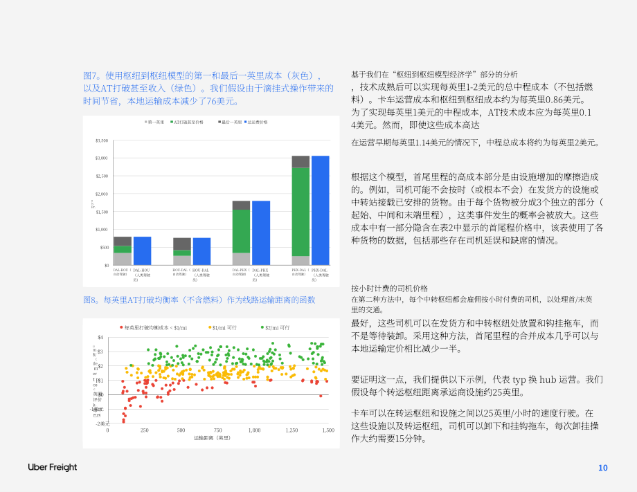Click the paragraph starting 根据这个模型
The width and height of the screenshot is (637, 492).
click(x=477, y=209)
